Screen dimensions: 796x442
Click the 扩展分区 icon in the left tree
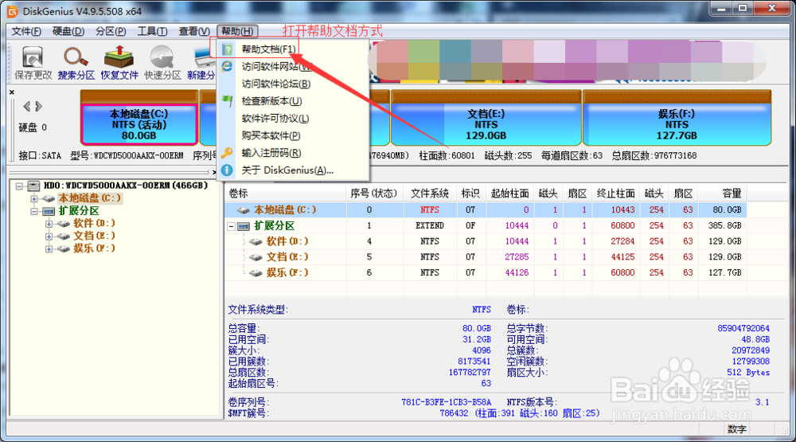click(x=49, y=211)
